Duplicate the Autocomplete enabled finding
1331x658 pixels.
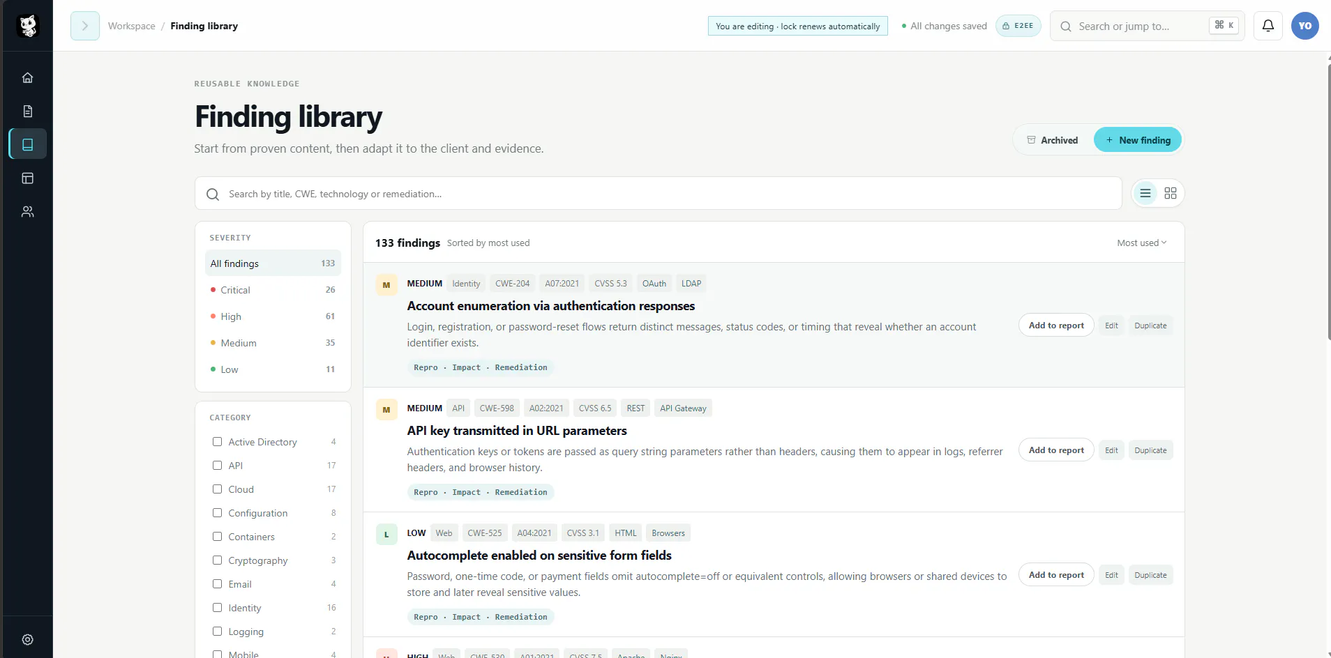coord(1150,575)
